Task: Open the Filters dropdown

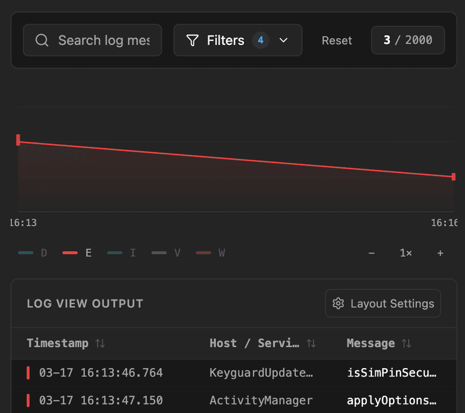Action: (x=238, y=40)
